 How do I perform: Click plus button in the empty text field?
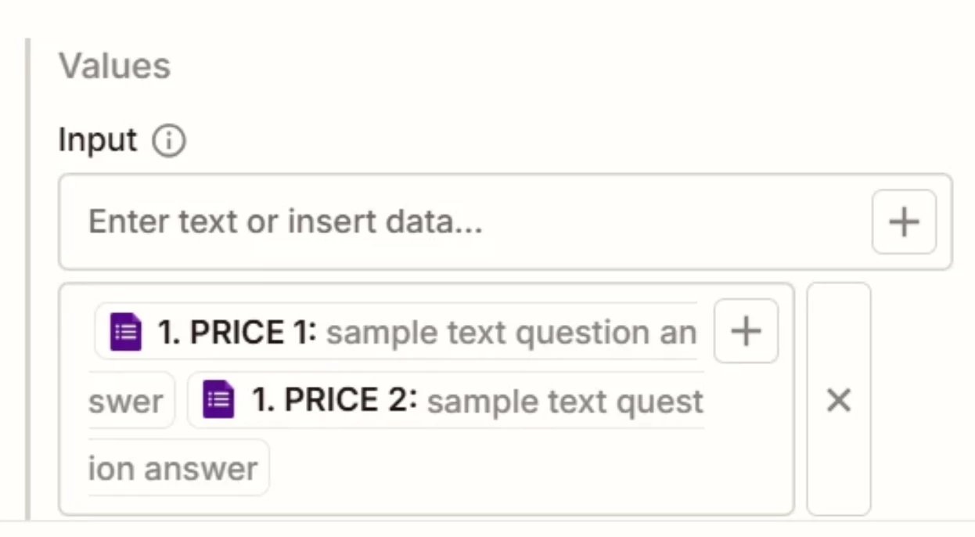(904, 222)
